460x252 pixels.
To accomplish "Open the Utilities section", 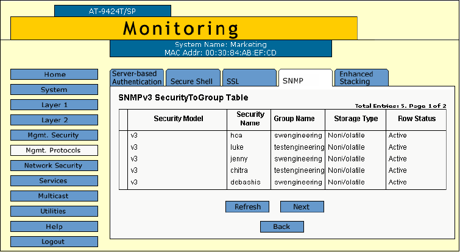I will click(x=54, y=212).
